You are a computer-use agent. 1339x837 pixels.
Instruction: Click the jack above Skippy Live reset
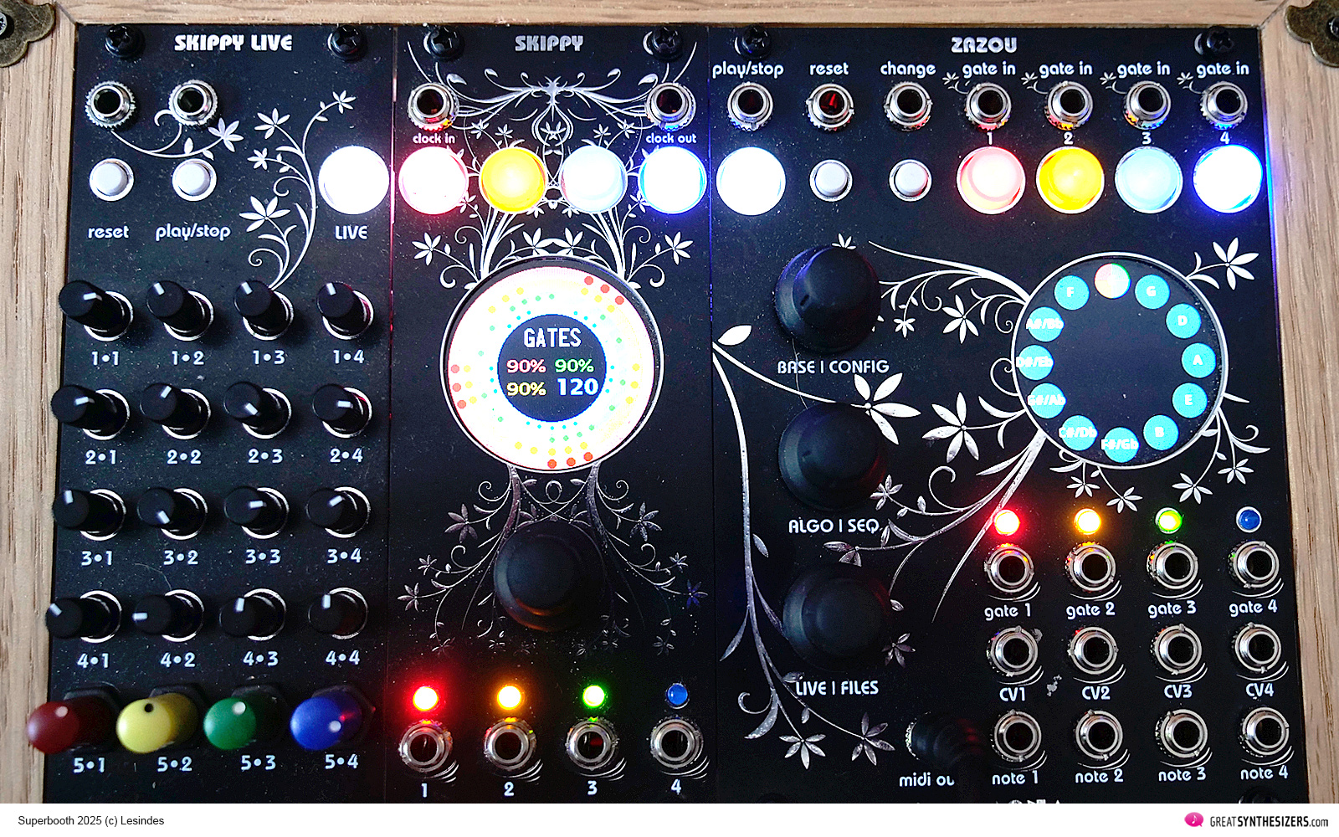click(x=110, y=104)
